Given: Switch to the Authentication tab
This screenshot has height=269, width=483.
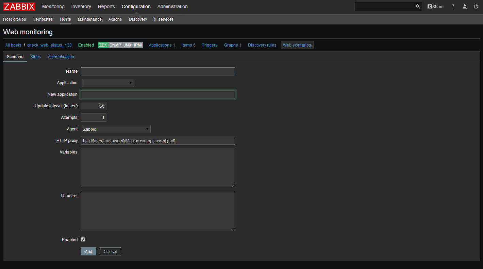Looking at the screenshot, I should (61, 57).
